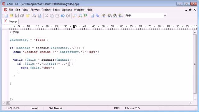
Task: Open Find with magnifier icon
Action: tap(75, 16)
